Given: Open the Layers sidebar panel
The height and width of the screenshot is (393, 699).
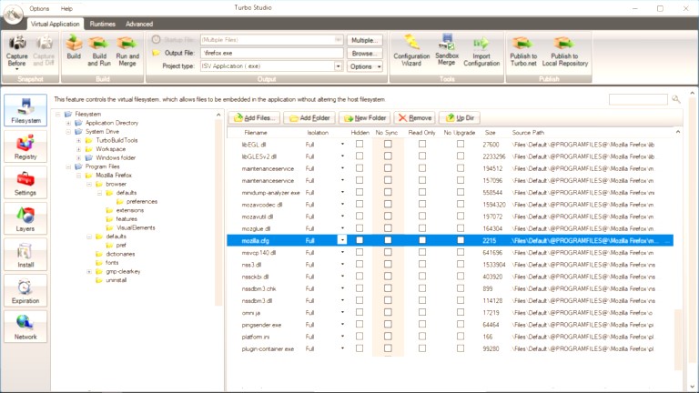Looking at the screenshot, I should point(25,218).
